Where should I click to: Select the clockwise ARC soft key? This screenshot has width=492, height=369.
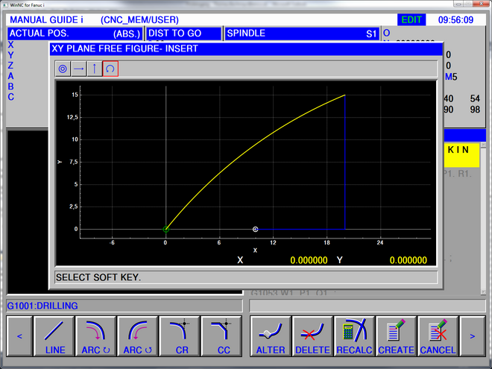[x=96, y=336]
